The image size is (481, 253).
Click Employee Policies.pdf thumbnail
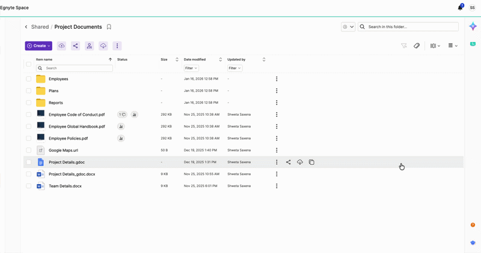40,138
